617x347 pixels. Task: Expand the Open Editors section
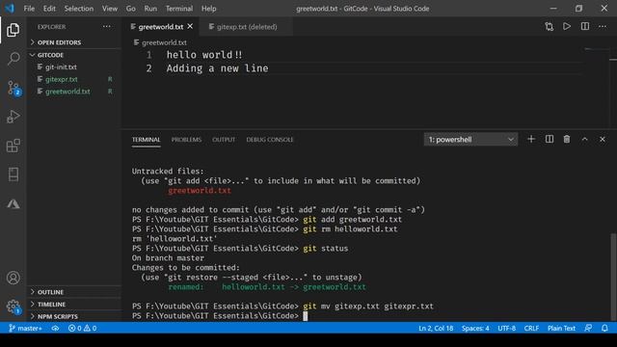74,42
